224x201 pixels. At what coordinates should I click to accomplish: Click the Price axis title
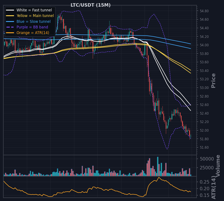point(213,81)
